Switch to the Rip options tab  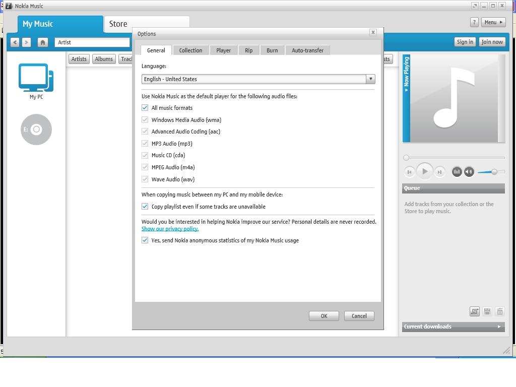[x=249, y=50]
